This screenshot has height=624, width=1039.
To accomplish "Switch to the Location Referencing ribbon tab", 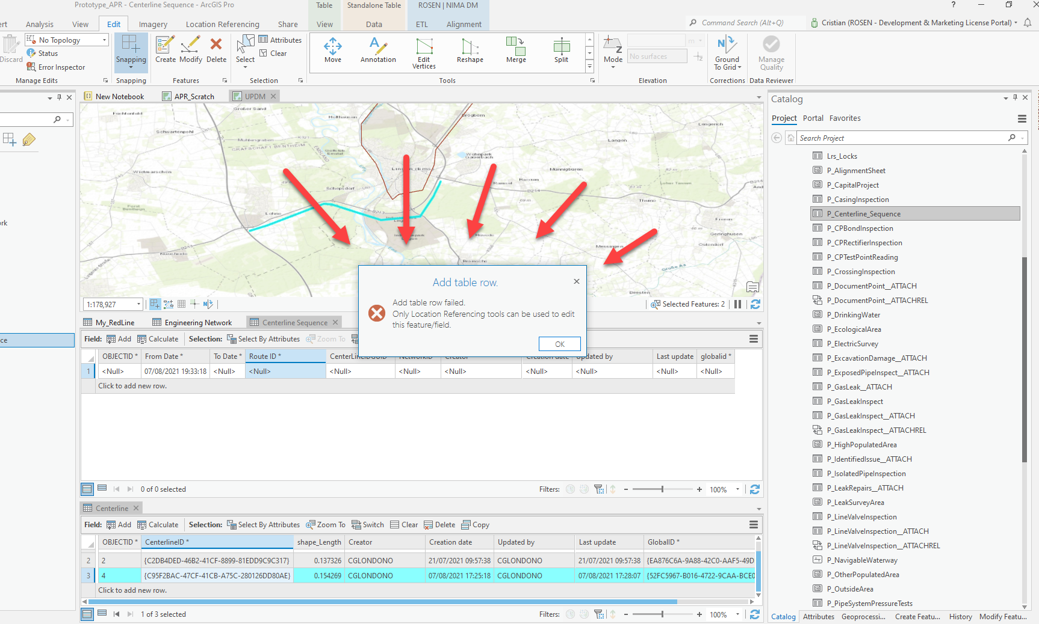I will pos(222,24).
